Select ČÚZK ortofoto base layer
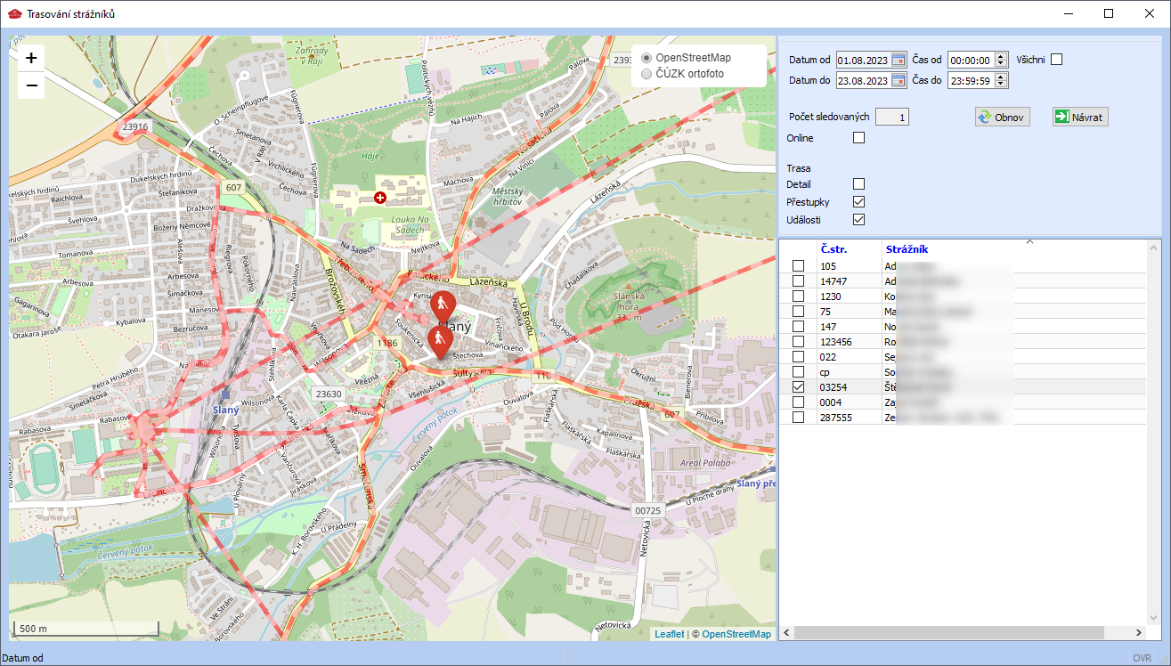Image resolution: width=1171 pixels, height=666 pixels. point(646,74)
